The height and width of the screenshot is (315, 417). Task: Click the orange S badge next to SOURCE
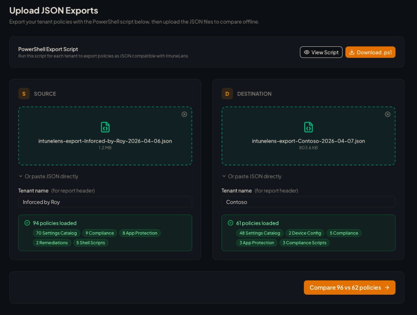coord(24,93)
